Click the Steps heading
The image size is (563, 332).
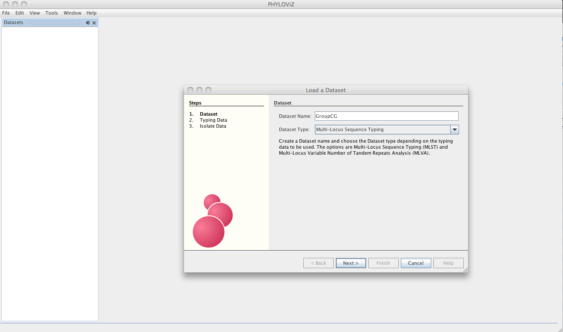tap(195, 103)
